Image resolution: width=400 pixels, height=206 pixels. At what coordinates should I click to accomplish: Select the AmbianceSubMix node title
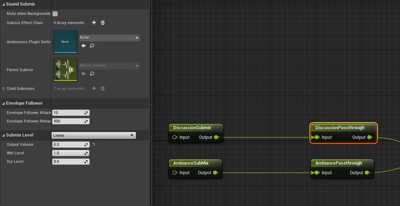click(x=191, y=163)
